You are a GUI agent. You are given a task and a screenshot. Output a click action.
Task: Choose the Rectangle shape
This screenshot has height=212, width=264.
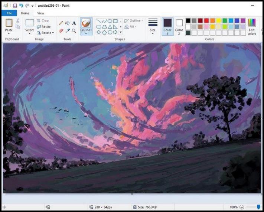pyautogui.click(x=115, y=21)
